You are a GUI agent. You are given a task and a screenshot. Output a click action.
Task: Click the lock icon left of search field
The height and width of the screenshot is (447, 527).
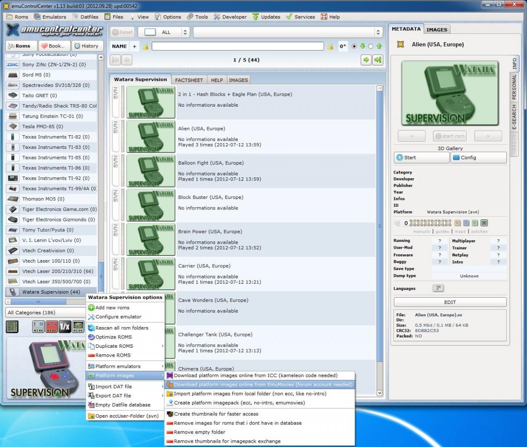tap(145, 46)
